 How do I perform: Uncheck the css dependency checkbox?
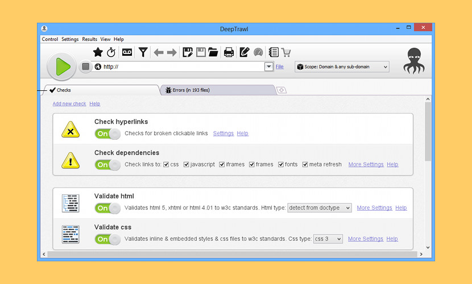[x=166, y=164]
